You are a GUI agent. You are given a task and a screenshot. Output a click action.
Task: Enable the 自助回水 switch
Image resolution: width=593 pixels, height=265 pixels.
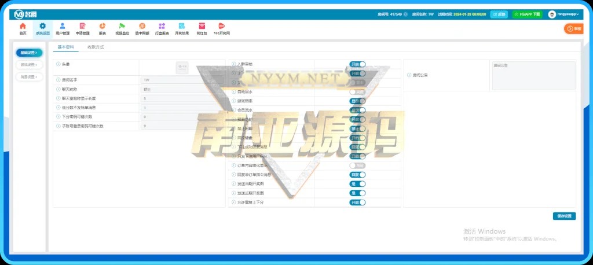coord(357,91)
